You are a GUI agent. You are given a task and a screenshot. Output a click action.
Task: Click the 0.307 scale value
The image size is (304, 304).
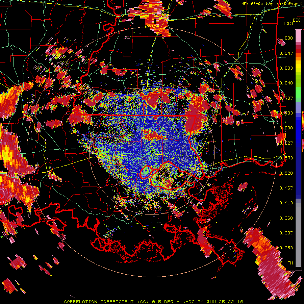tap(286, 233)
